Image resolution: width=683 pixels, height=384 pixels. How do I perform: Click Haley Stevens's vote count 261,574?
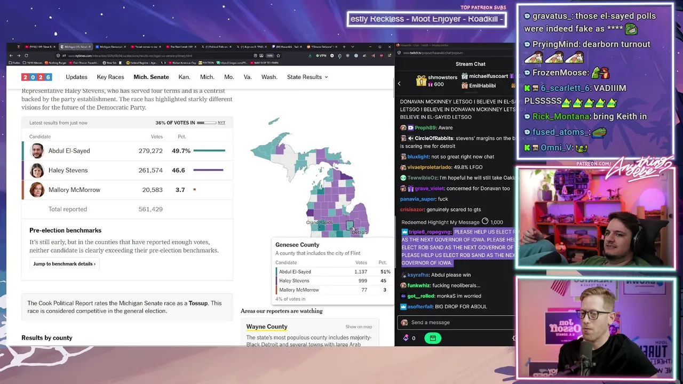click(150, 170)
